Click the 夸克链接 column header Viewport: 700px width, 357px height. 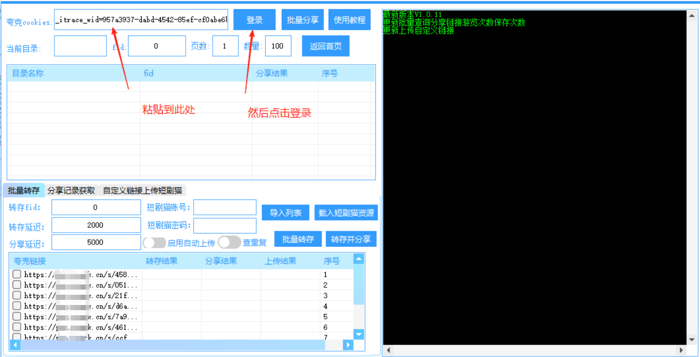76,261
